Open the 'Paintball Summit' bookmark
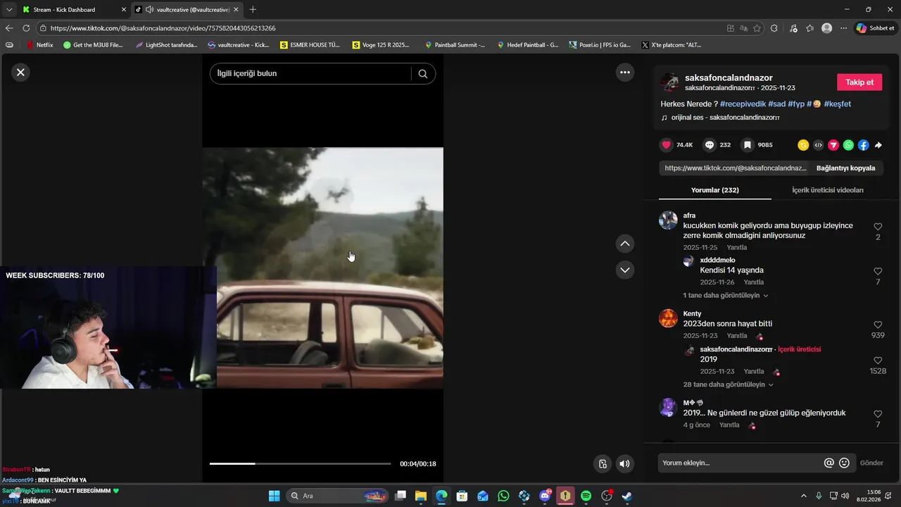 pos(455,45)
